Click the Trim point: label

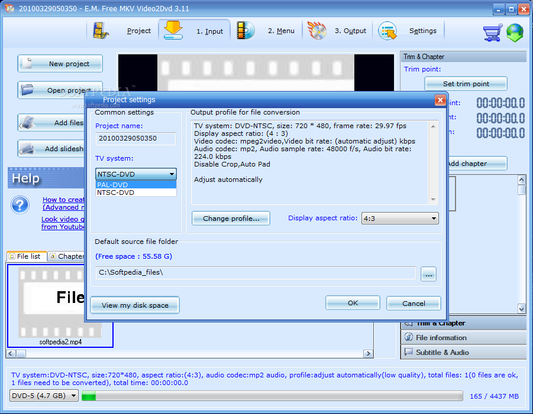tap(422, 69)
